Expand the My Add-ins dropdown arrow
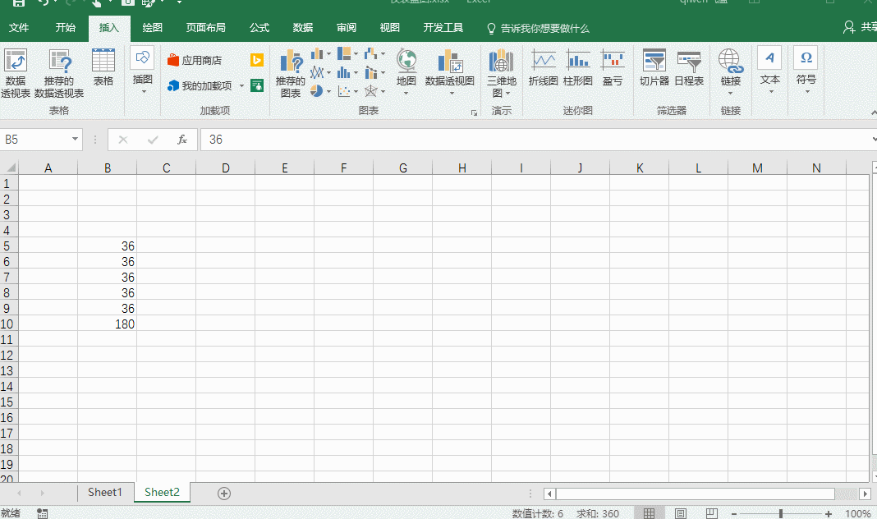This screenshot has height=519, width=877. click(241, 85)
